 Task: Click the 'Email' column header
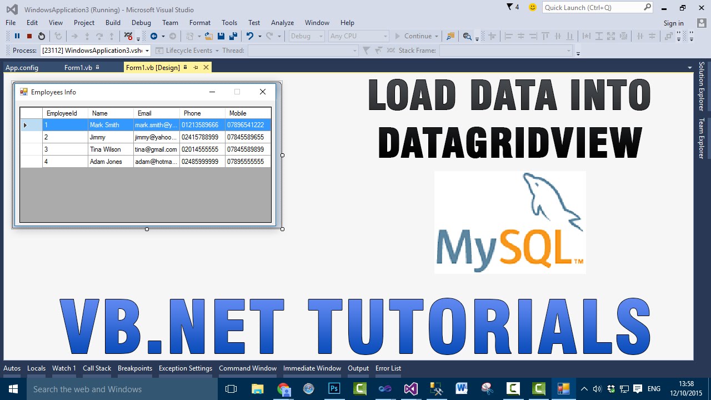(x=157, y=113)
